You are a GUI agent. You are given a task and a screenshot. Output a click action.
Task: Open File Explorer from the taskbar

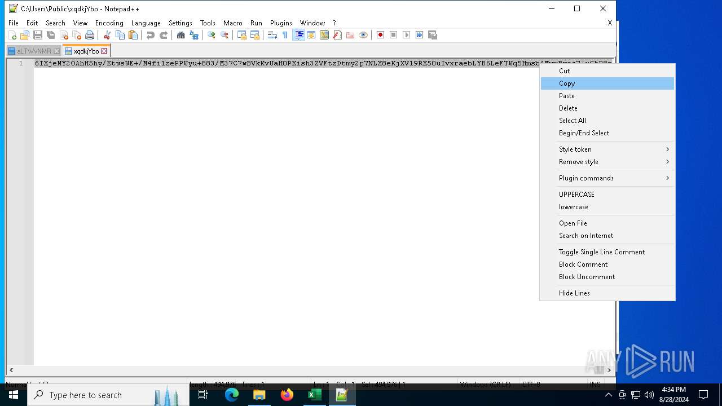coord(259,395)
